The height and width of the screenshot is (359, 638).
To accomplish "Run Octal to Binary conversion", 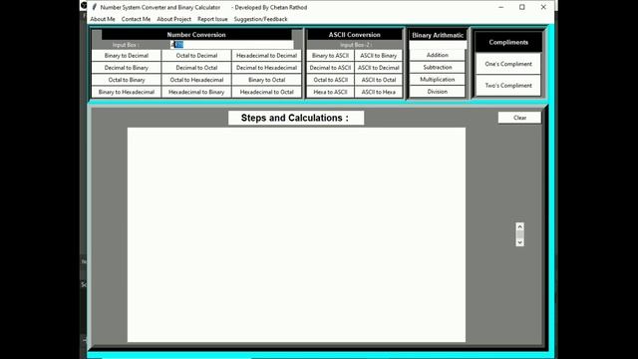I will (x=127, y=80).
